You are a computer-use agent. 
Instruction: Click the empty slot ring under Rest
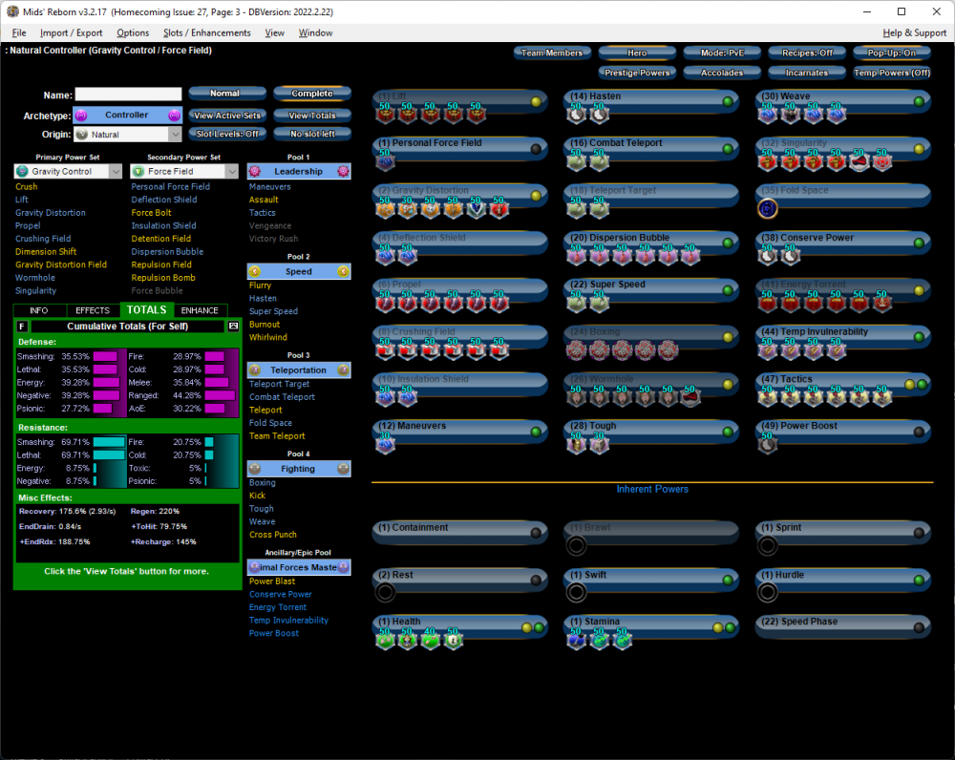point(385,593)
